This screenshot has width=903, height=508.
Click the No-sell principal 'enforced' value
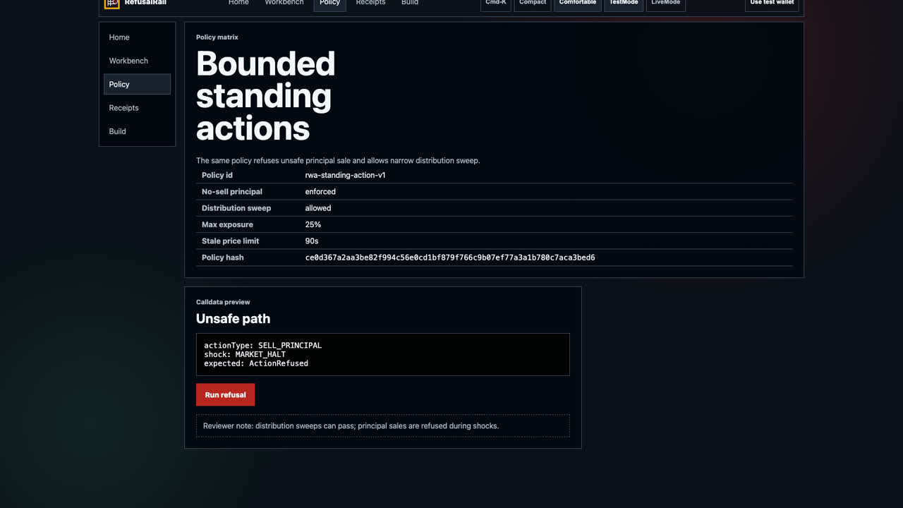coord(320,192)
